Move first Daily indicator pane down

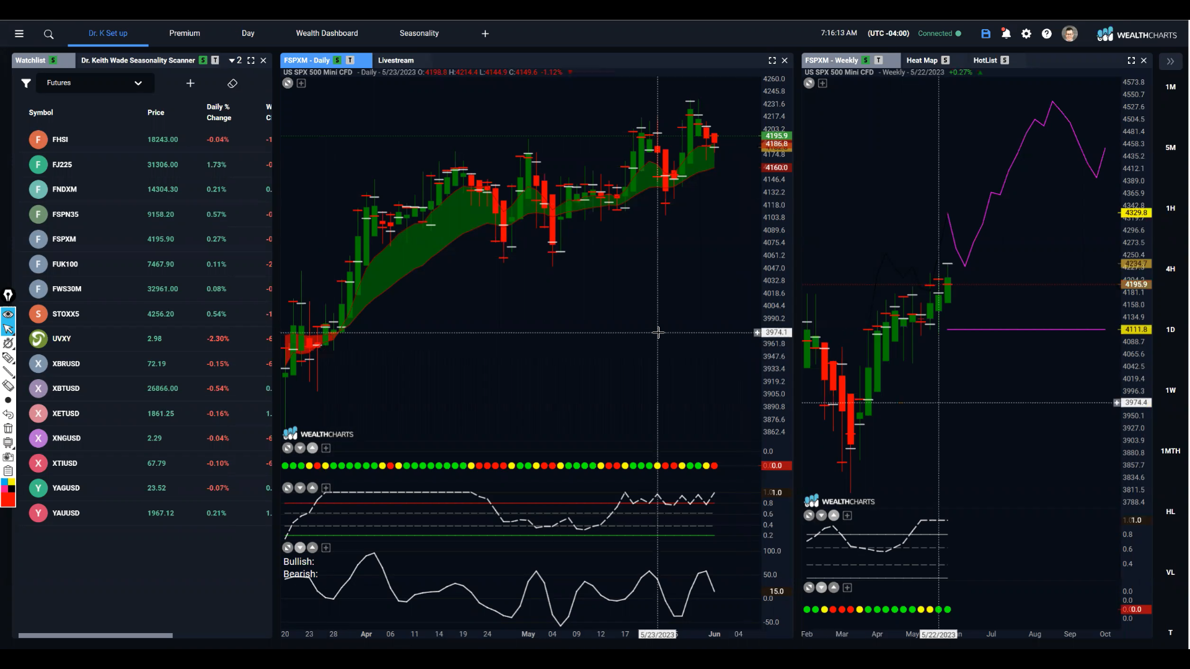click(300, 448)
